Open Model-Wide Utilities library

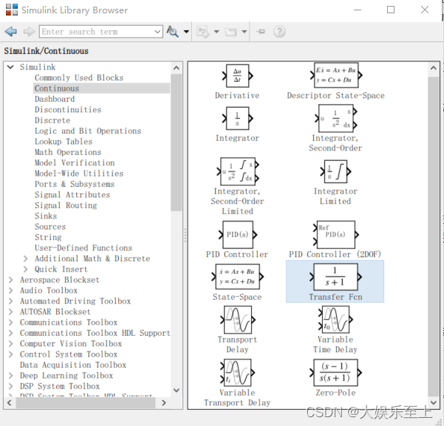pos(79,174)
